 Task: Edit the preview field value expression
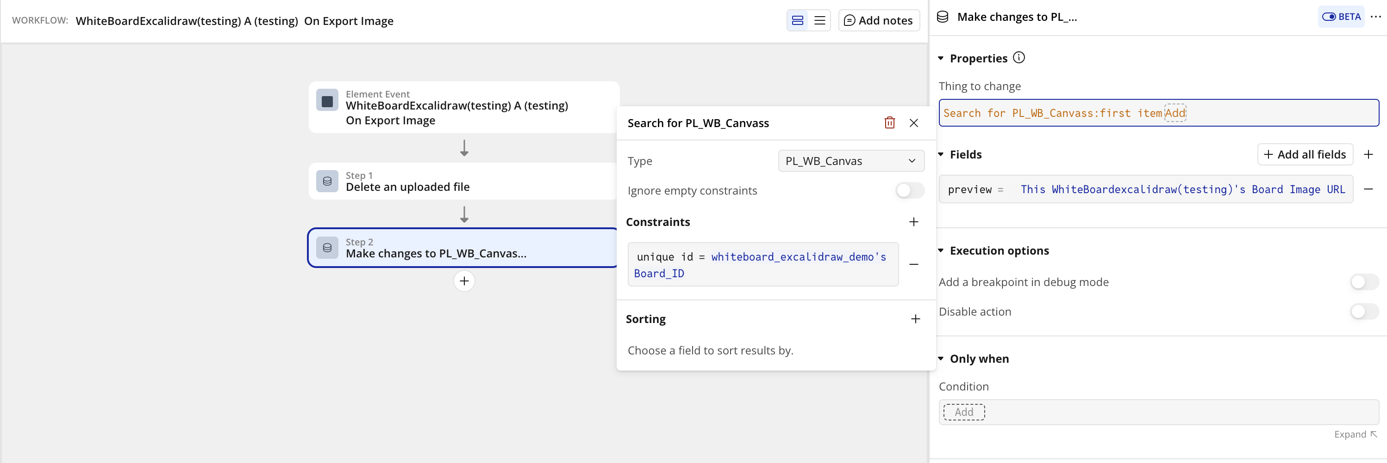(1182, 189)
